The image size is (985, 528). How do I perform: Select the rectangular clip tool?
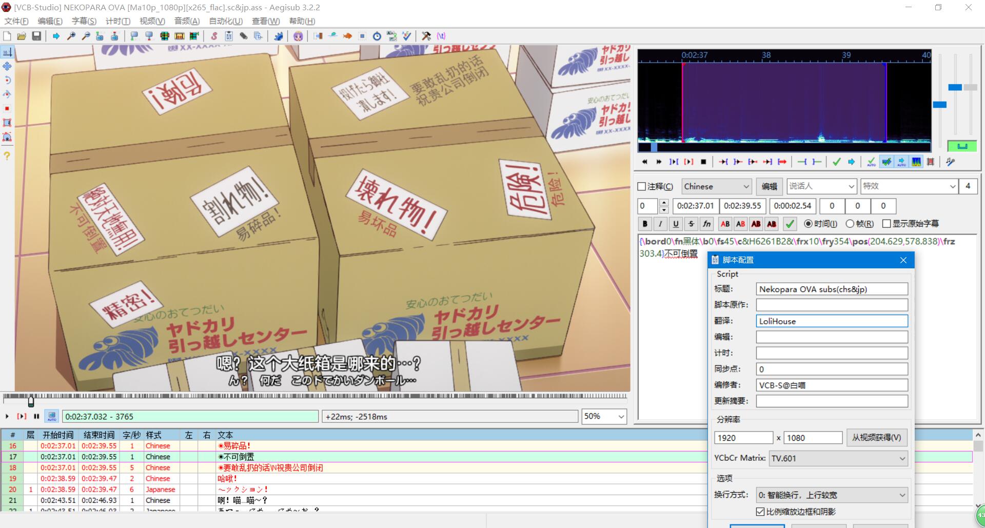coord(7,123)
